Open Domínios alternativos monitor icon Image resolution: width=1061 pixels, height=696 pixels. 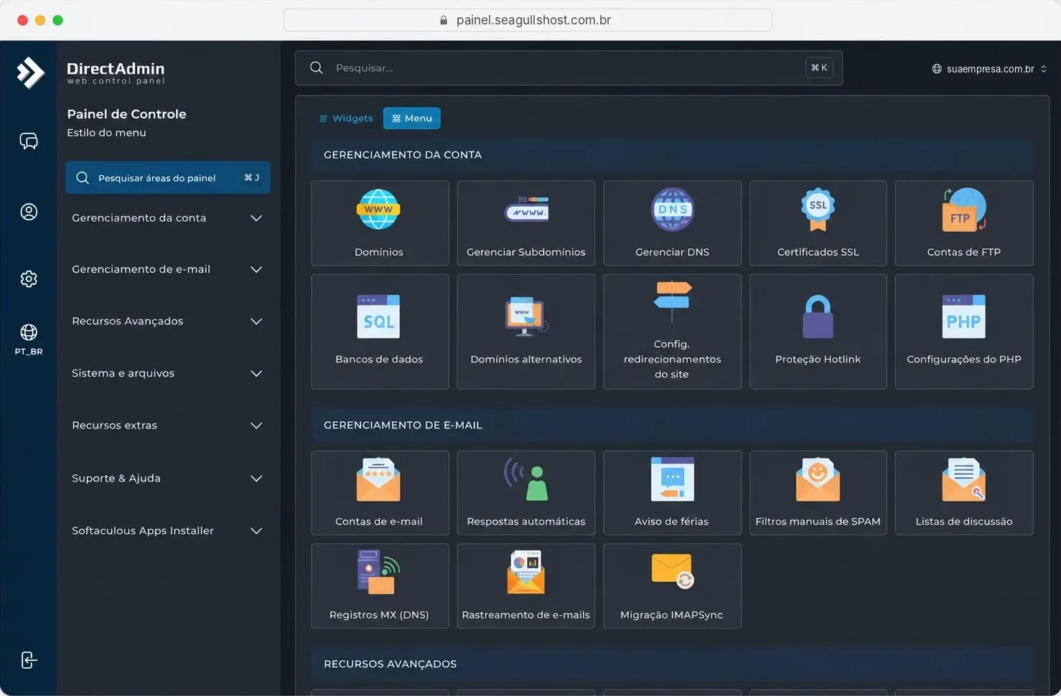526,316
